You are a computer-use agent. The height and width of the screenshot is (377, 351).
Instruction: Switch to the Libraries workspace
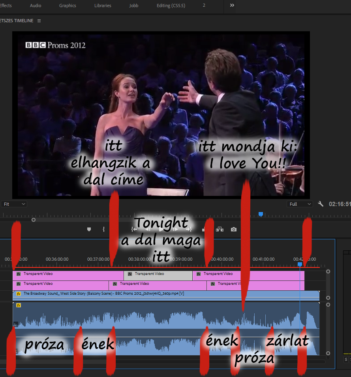(x=103, y=6)
